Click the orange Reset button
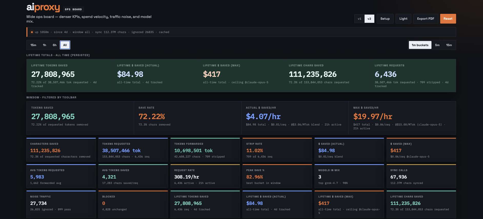This screenshot has width=483, height=219. pos(448,19)
